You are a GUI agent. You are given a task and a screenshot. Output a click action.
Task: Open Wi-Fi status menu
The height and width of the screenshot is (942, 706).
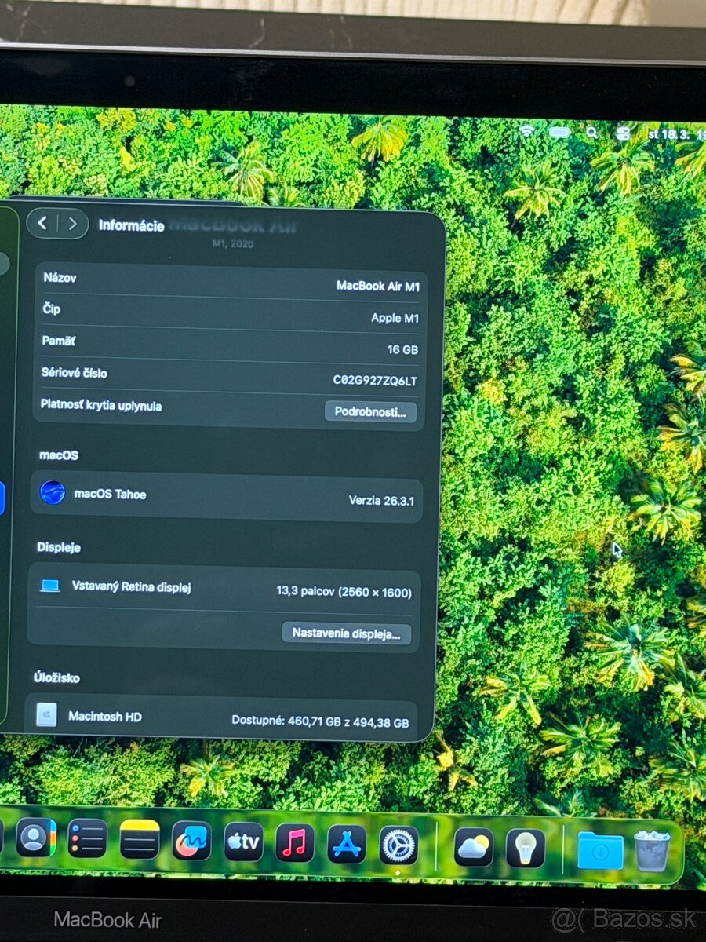point(526,131)
